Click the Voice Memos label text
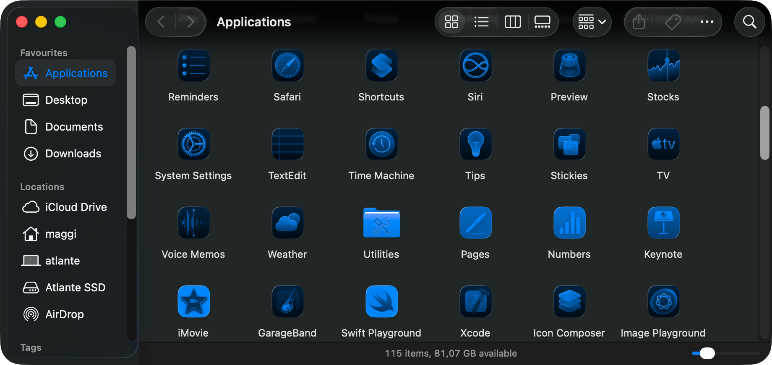This screenshot has width=772, height=365. tap(193, 254)
